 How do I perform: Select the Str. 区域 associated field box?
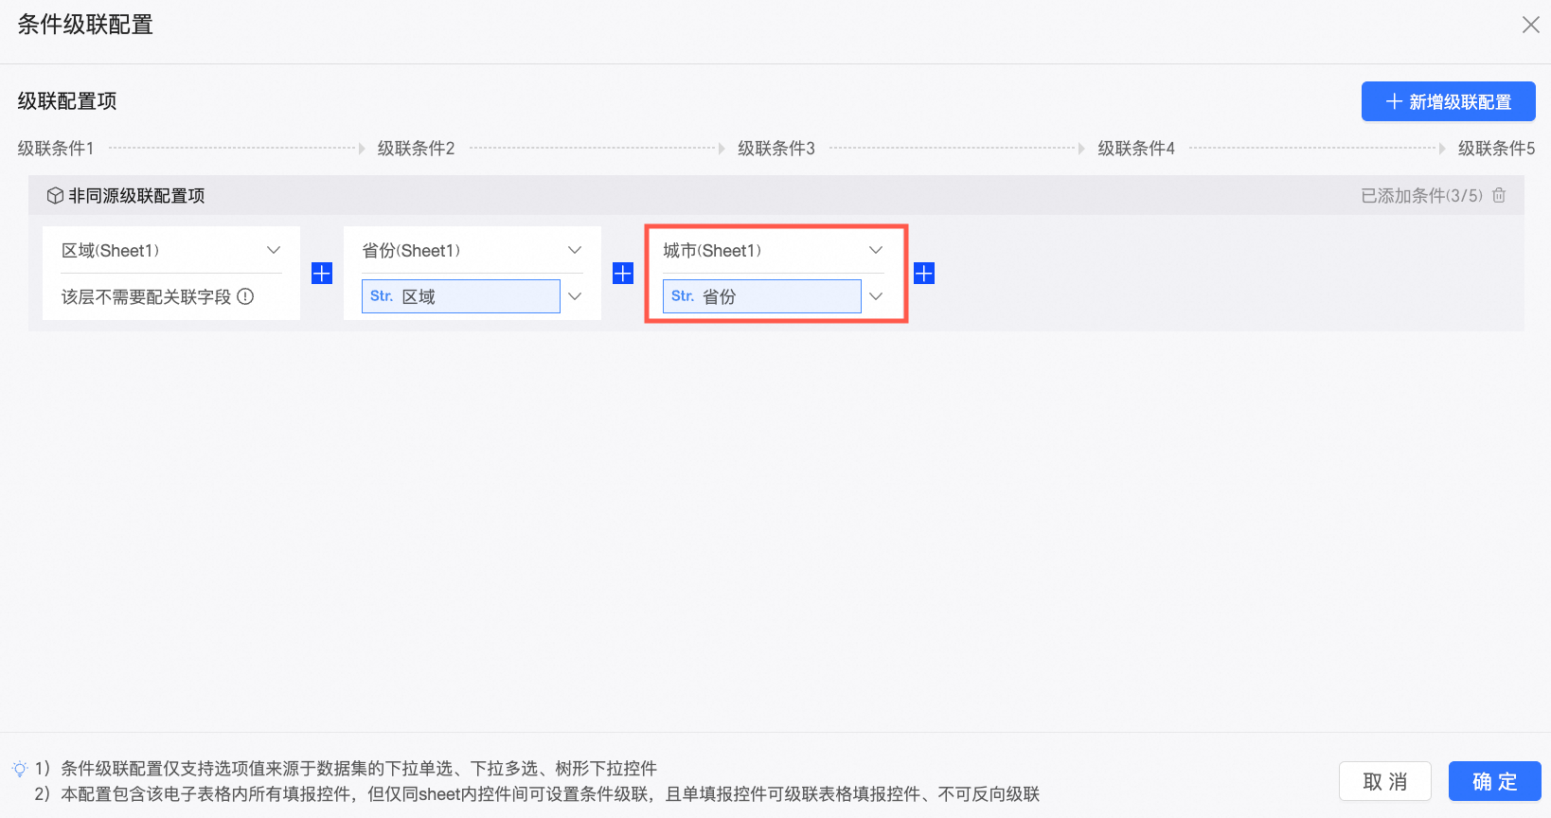461,296
